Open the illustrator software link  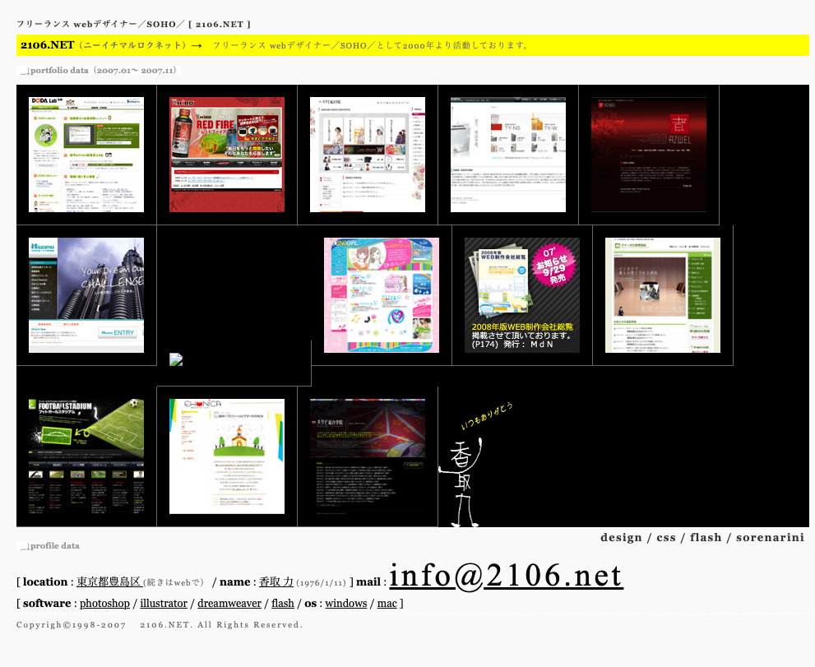pyautogui.click(x=164, y=603)
